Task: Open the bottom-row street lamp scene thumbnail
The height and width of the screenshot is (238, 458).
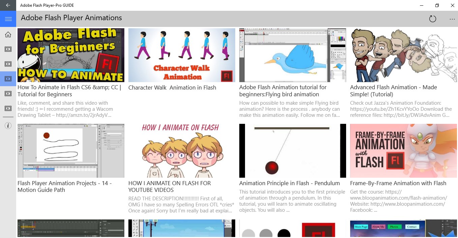Action: tap(182, 229)
